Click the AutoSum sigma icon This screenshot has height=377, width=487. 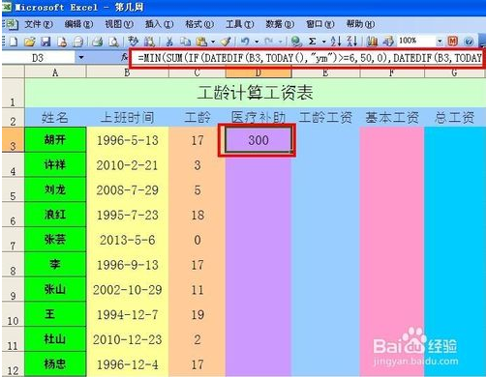(312, 42)
